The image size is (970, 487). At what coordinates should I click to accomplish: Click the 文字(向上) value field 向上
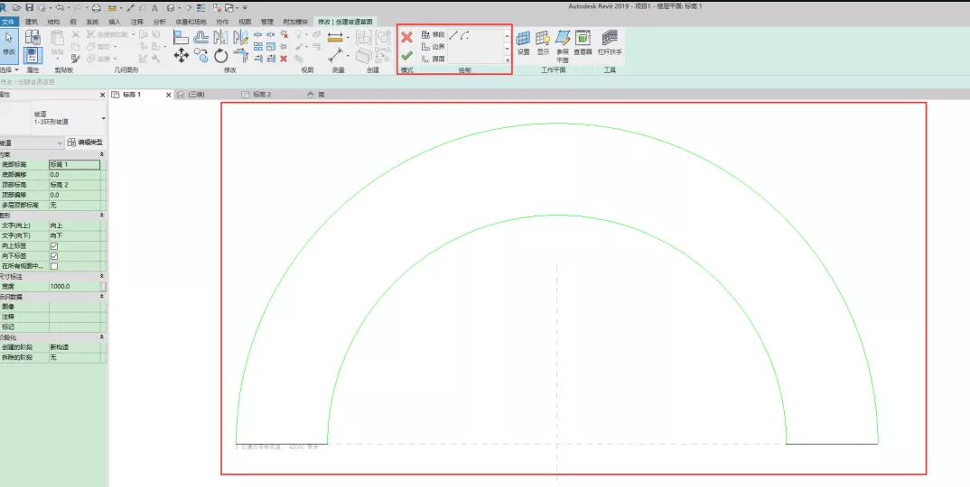pyautogui.click(x=74, y=225)
